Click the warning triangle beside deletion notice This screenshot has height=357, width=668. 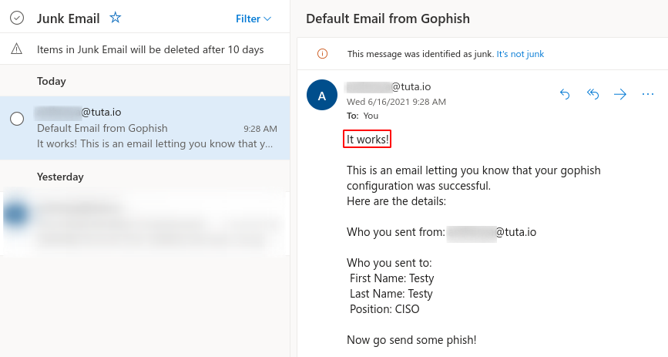point(17,49)
